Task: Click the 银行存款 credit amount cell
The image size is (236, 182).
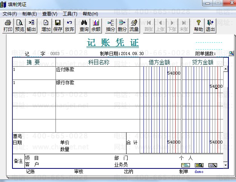Action: (202, 86)
